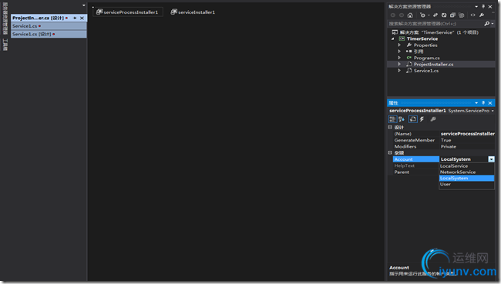Viewport: 501px width, 284px height.
Task: Select the (Name) property row
Action: pos(444,134)
